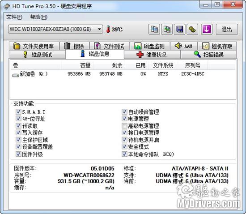Toggle the 接口电源管理 checkbox
246x214 pixels.
(x=124, y=133)
